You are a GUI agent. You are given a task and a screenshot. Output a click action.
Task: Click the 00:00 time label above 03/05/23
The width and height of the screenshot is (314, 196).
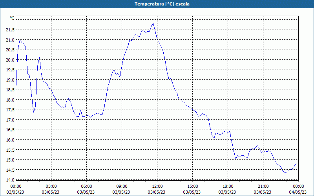(x=16, y=187)
